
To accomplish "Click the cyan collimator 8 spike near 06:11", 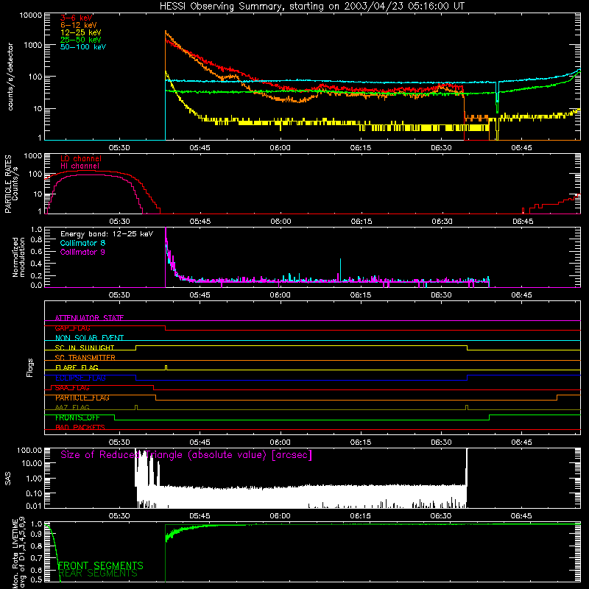I will click(340, 269).
